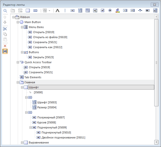This screenshot has height=147, width=161.
Task: Add a radio button element from toolbar
Action: 110,11
